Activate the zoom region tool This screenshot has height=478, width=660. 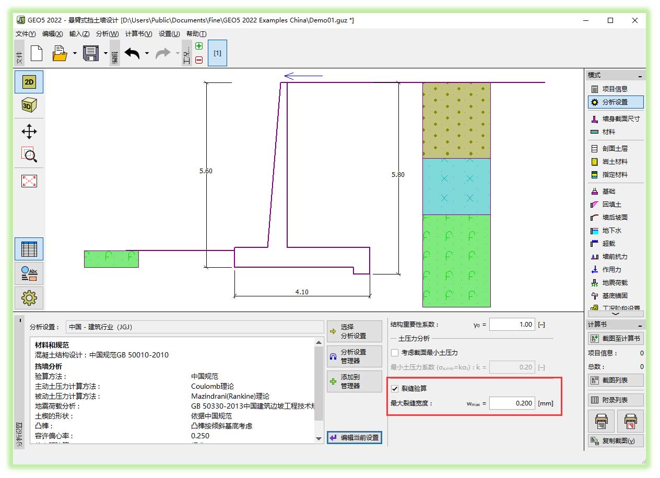[x=29, y=154]
